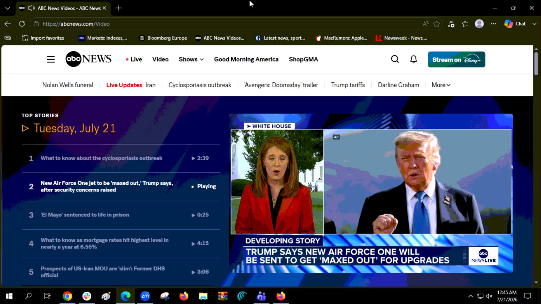Viewport: 541px width, 304px height.
Task: Open the Live navigation item
Action: coord(134,59)
